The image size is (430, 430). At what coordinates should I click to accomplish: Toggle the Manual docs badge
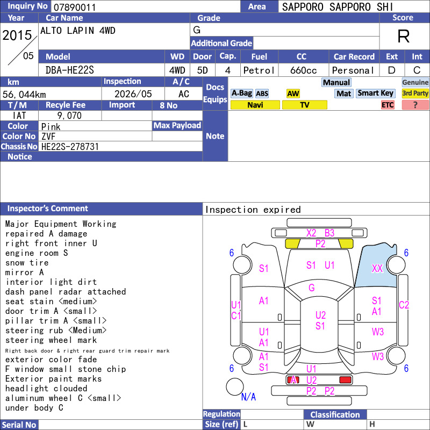(336, 82)
